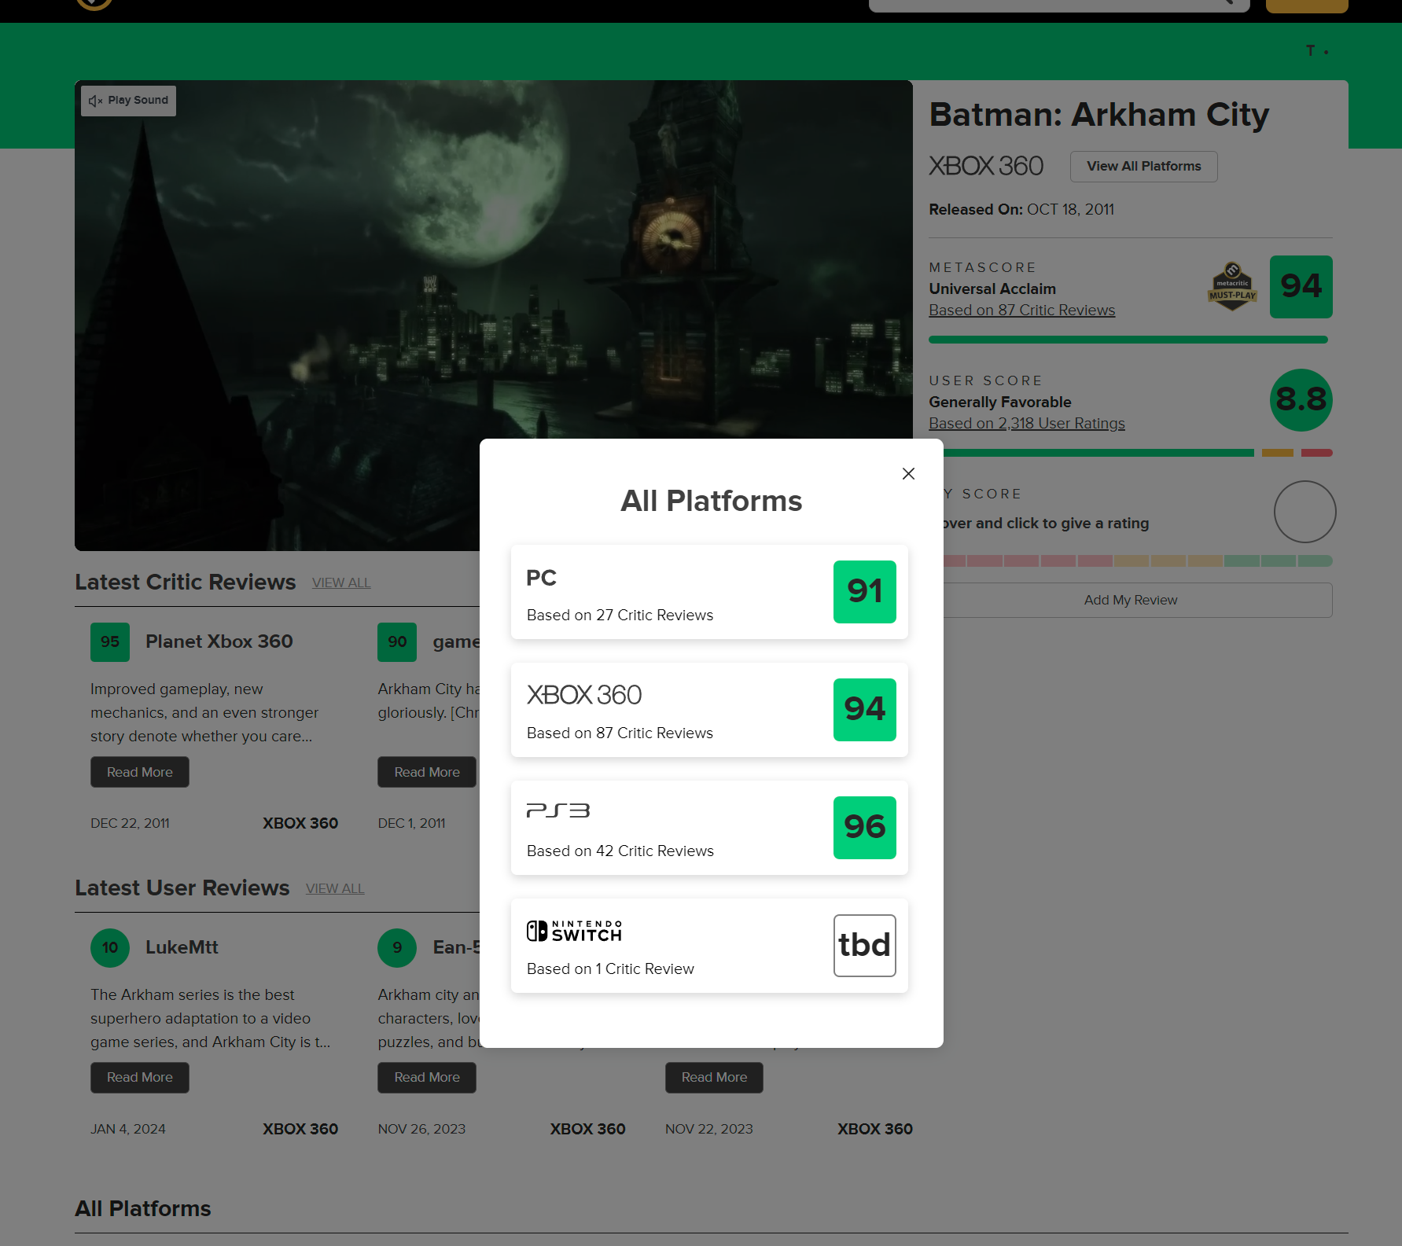The height and width of the screenshot is (1246, 1402).
Task: Read more of Planet Xbox 360 review
Action: [x=140, y=772]
